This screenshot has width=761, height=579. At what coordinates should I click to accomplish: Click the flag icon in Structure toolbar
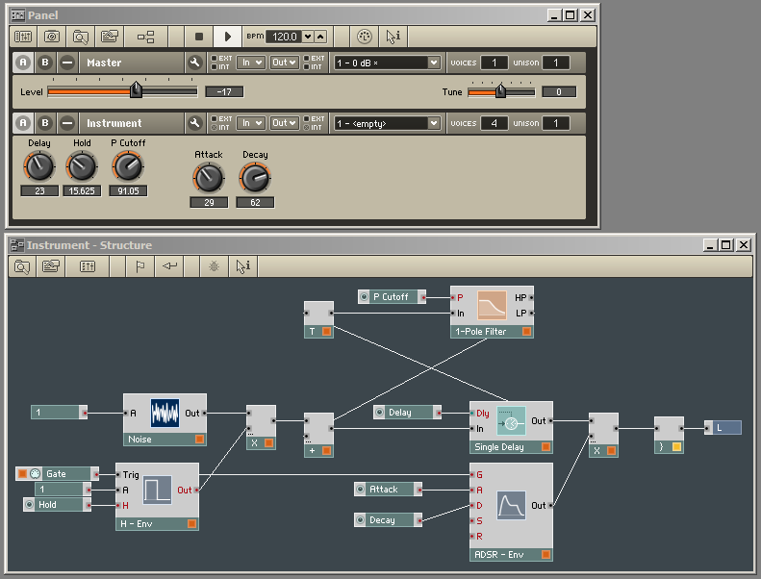coord(140,266)
